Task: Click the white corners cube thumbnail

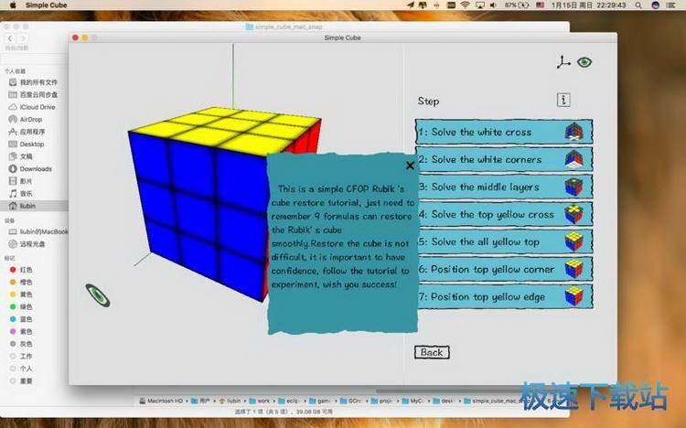Action: click(x=574, y=159)
